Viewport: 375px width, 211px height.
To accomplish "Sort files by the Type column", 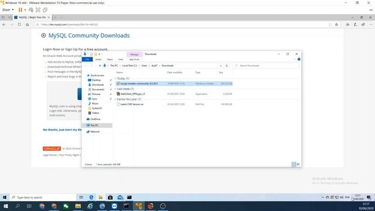I will (198, 72).
